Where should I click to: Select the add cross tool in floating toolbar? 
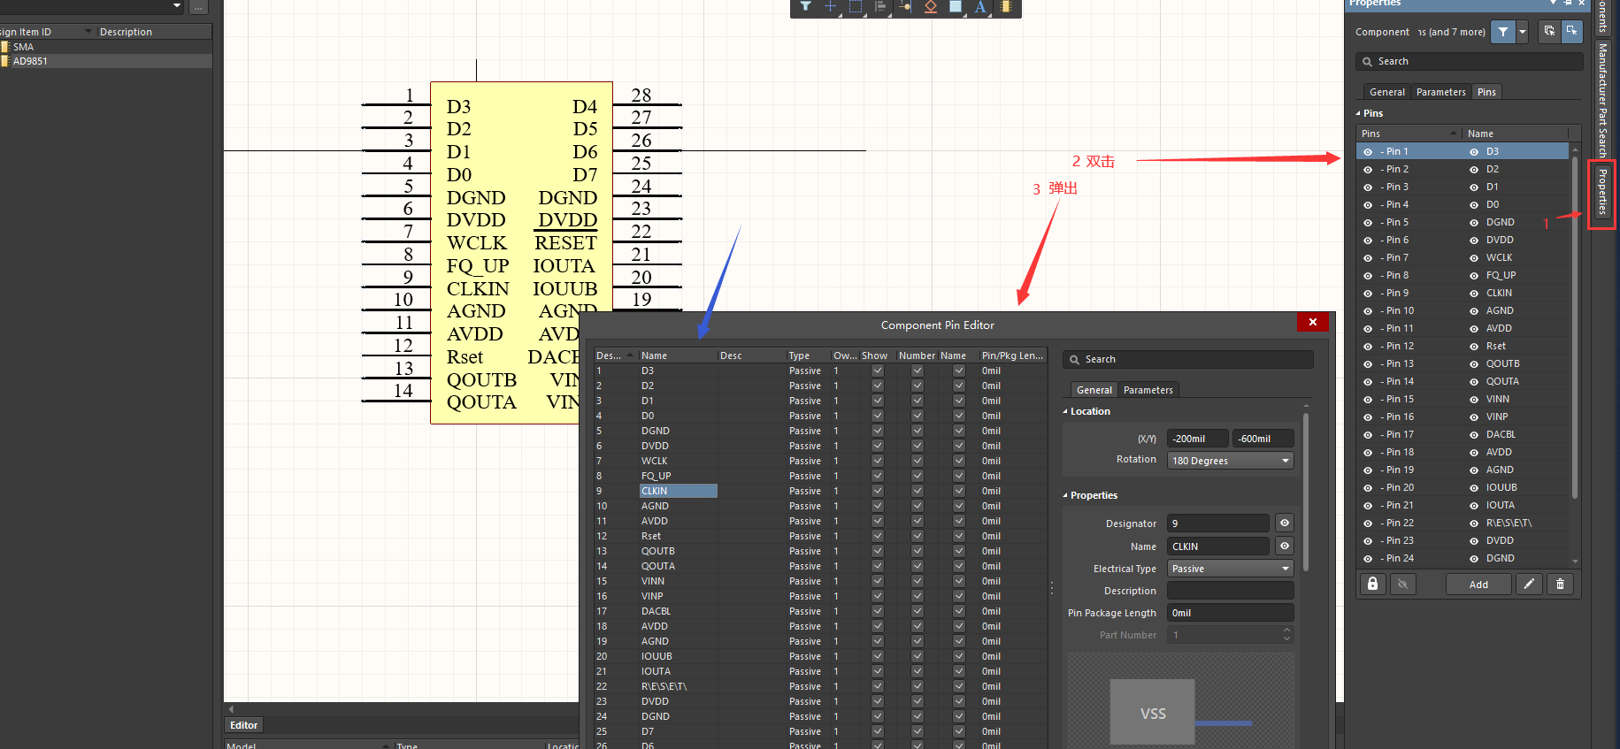(830, 6)
